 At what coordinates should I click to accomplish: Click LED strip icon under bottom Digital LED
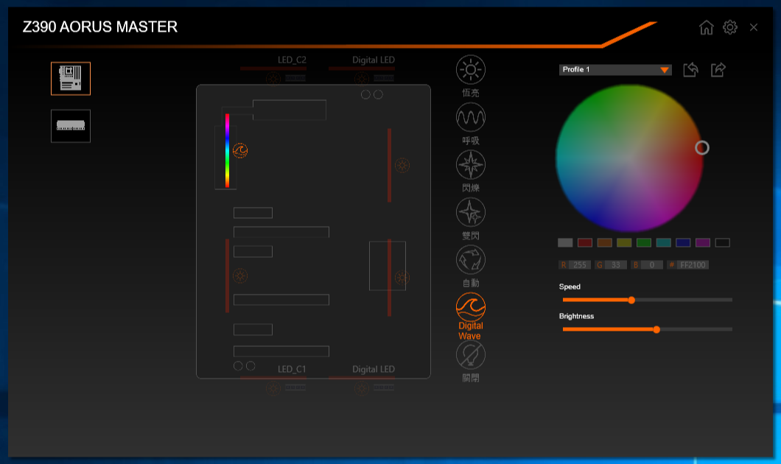(384, 388)
